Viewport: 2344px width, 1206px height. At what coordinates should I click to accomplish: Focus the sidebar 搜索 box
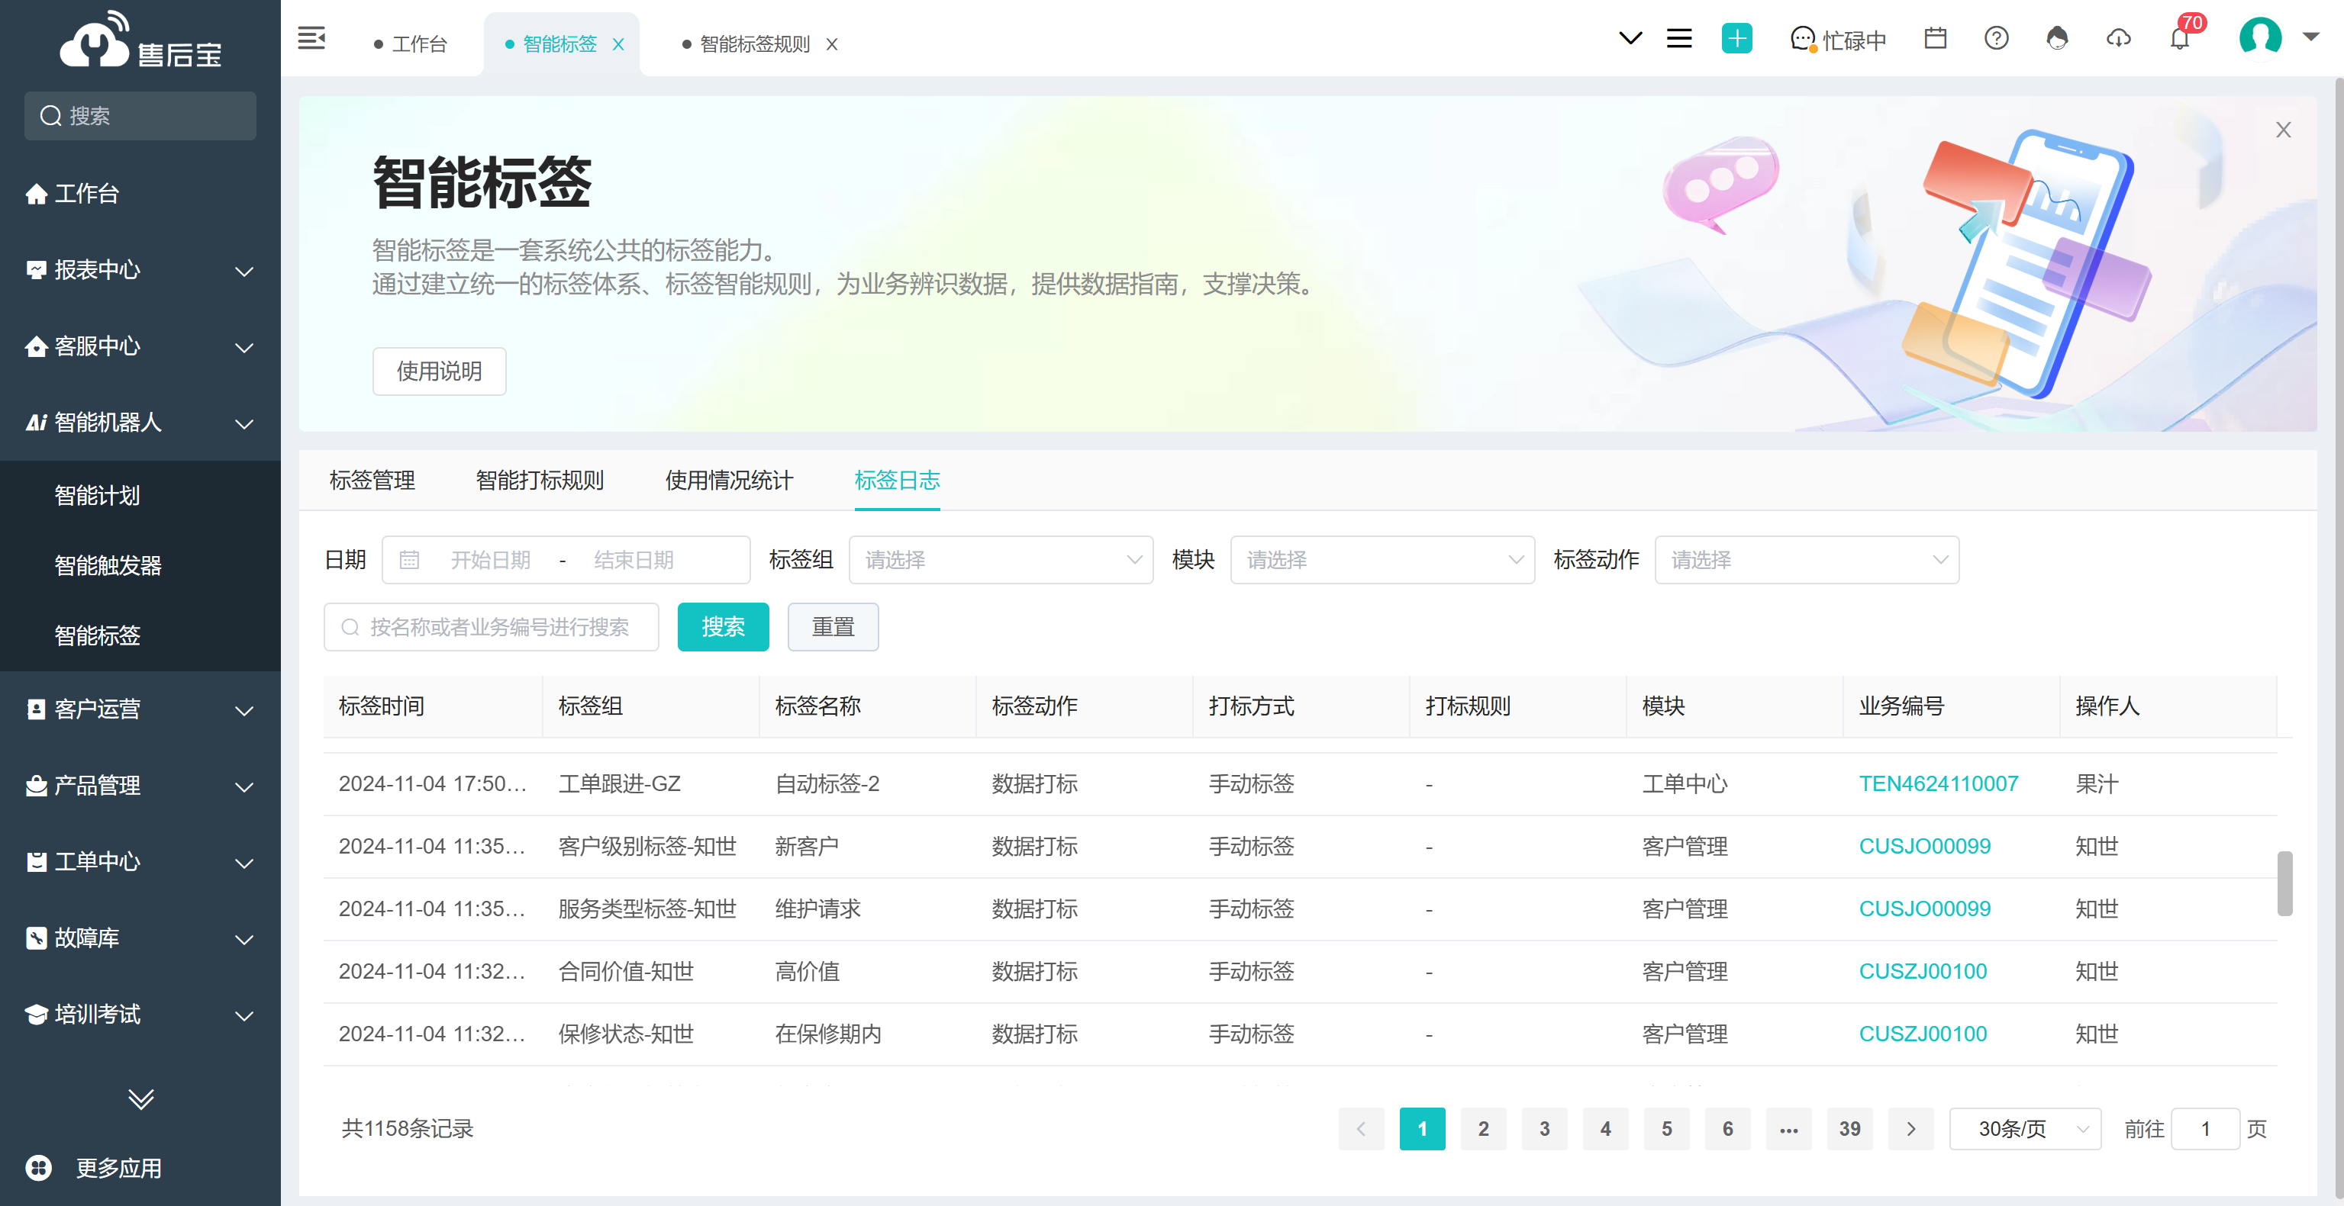[x=140, y=115]
